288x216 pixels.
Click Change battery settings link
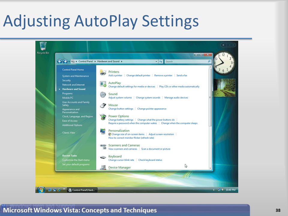click(121, 120)
